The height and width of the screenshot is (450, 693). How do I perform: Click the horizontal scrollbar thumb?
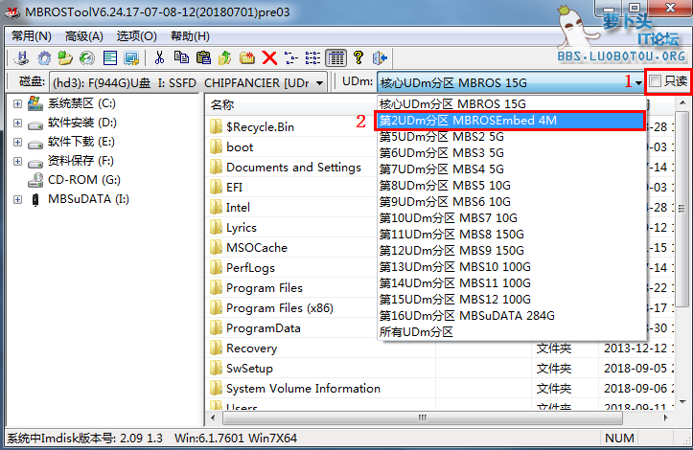pos(423,417)
